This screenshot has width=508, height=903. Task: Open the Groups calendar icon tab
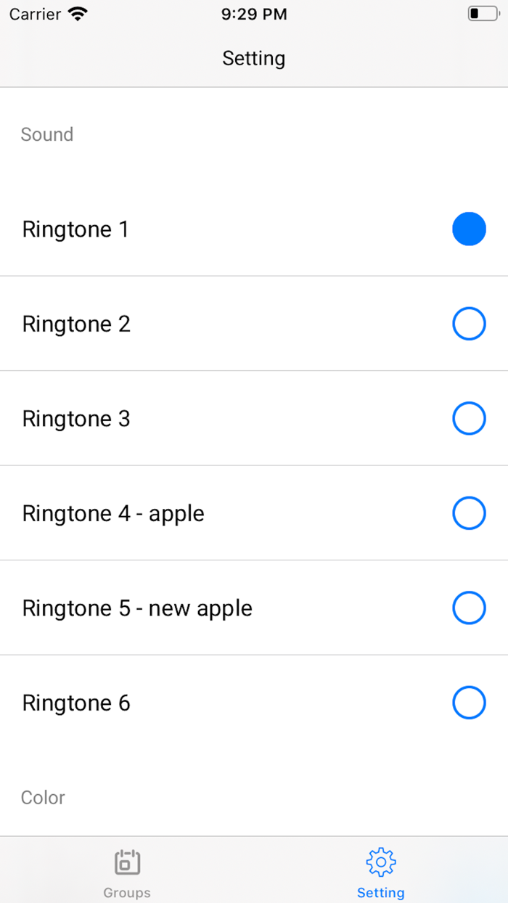coord(127,863)
